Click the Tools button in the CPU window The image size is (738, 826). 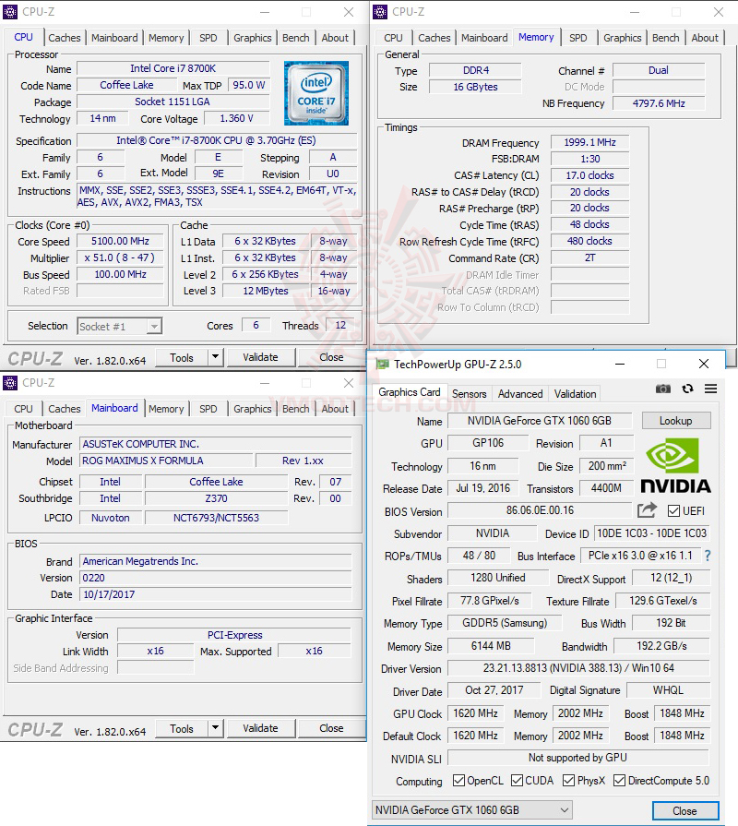click(x=182, y=357)
